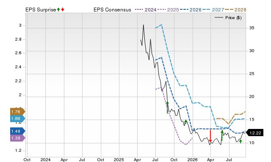
Task: Toggle the 2027 consensus line in the legend
Action: click(213, 10)
